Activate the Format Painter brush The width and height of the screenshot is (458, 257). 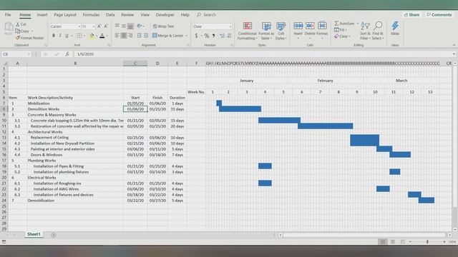[29, 38]
